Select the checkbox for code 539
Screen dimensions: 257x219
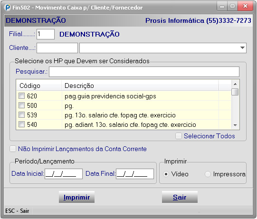(21, 115)
